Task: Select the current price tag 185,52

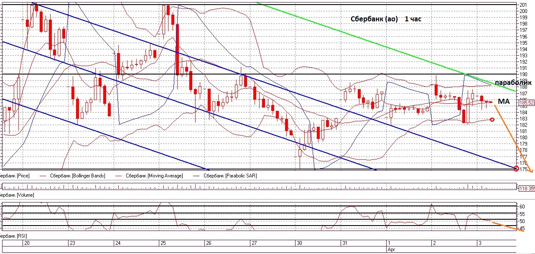Action: coord(527,103)
